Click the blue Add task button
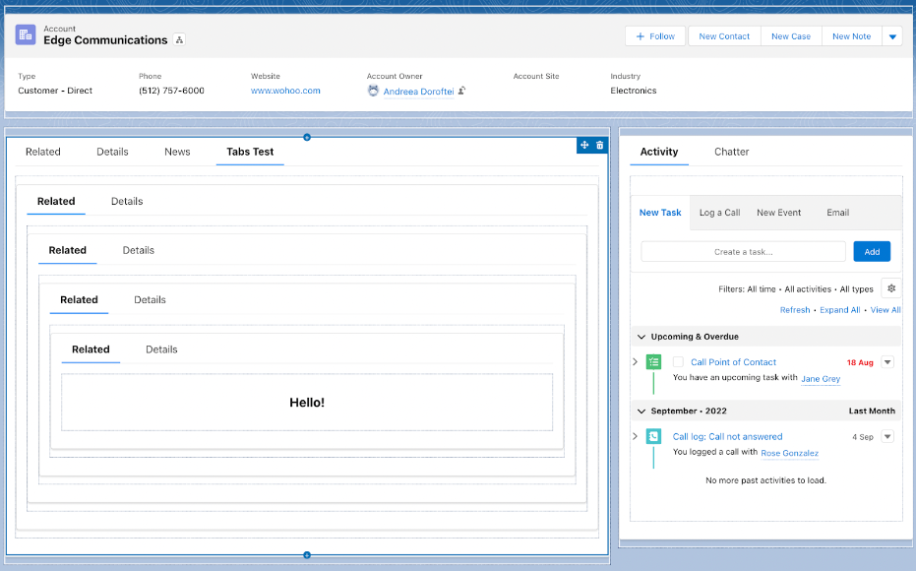The height and width of the screenshot is (571, 916). tap(872, 251)
